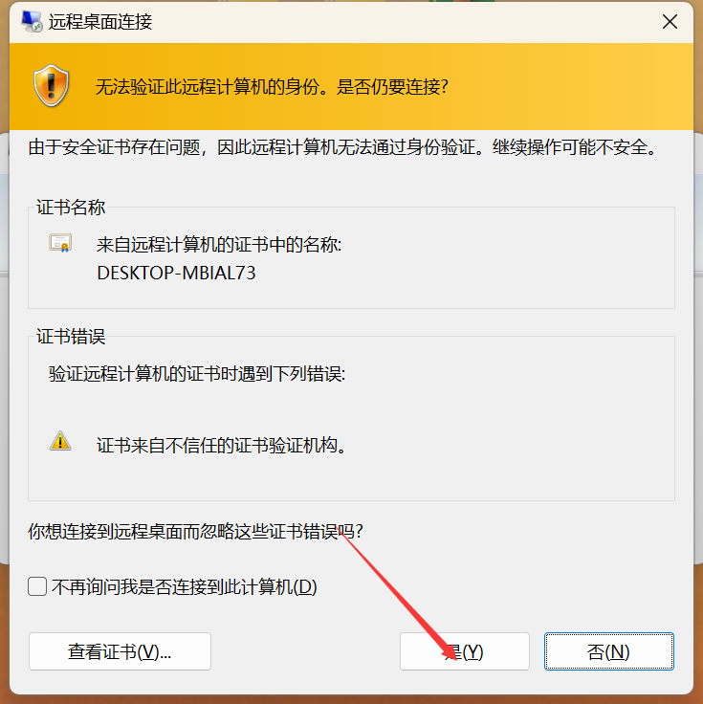The image size is (703, 704).
Task: Confirm connection with the 是(Y) button
Action: [x=465, y=651]
